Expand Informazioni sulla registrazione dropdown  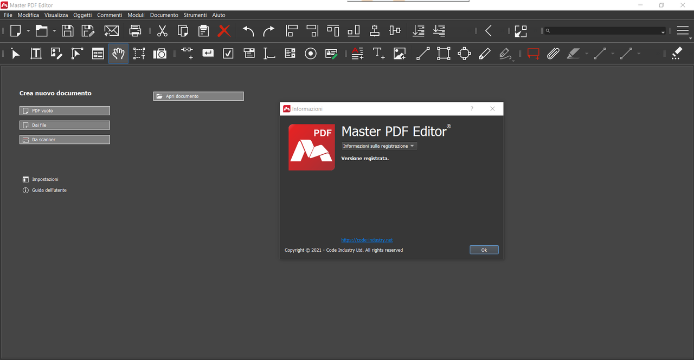[x=379, y=146]
